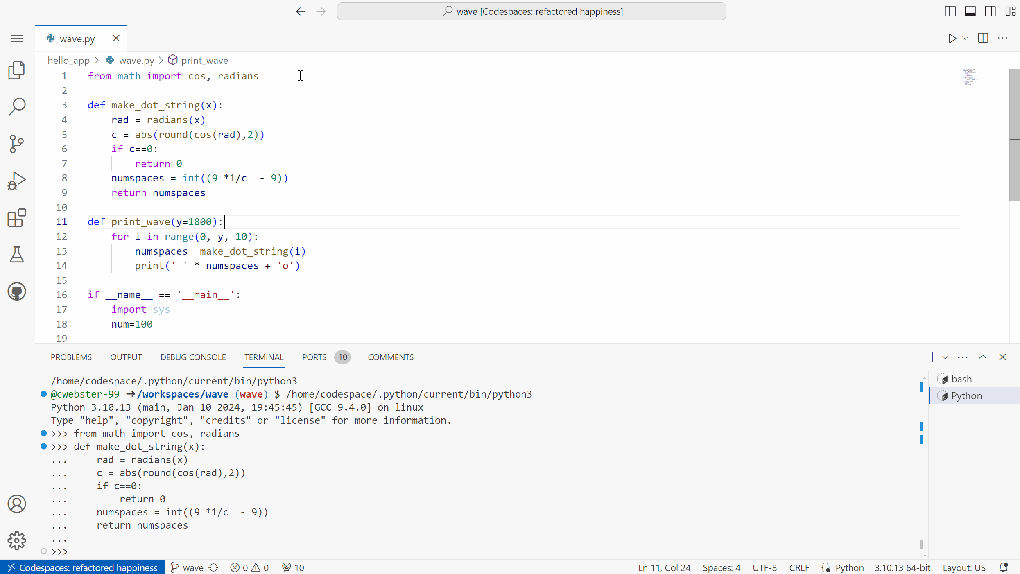Click the CRLF end-of-line status item
1020x574 pixels.
(x=799, y=567)
